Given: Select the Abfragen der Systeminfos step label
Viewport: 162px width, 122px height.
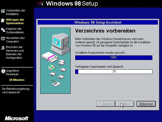Looking at the screenshot, I should pos(15,21).
